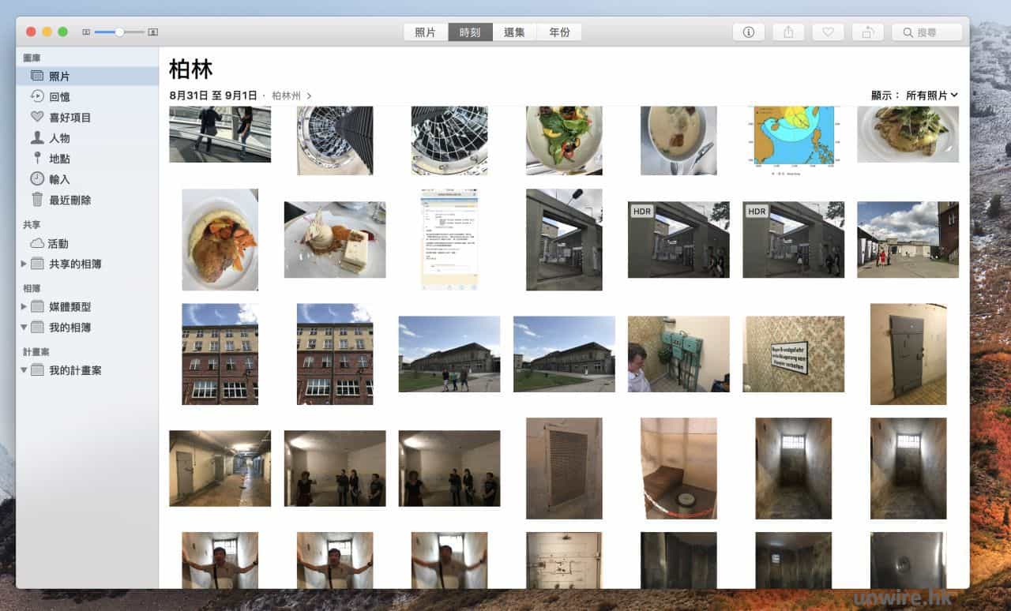Click the Rotate photo toolbar icon
The width and height of the screenshot is (1011, 611).
tap(867, 32)
